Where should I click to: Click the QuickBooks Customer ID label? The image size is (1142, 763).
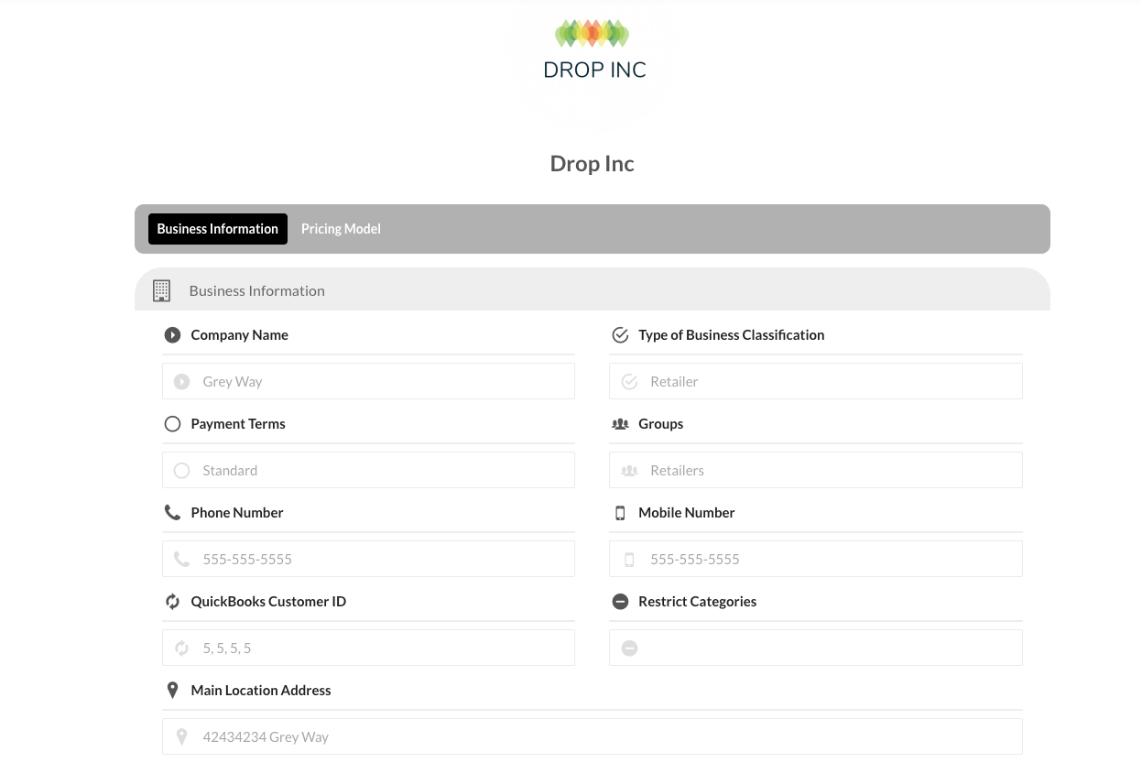pyautogui.click(x=268, y=602)
